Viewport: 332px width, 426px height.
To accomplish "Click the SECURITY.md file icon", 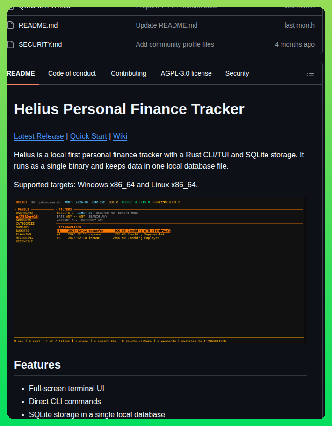I will [x=10, y=44].
